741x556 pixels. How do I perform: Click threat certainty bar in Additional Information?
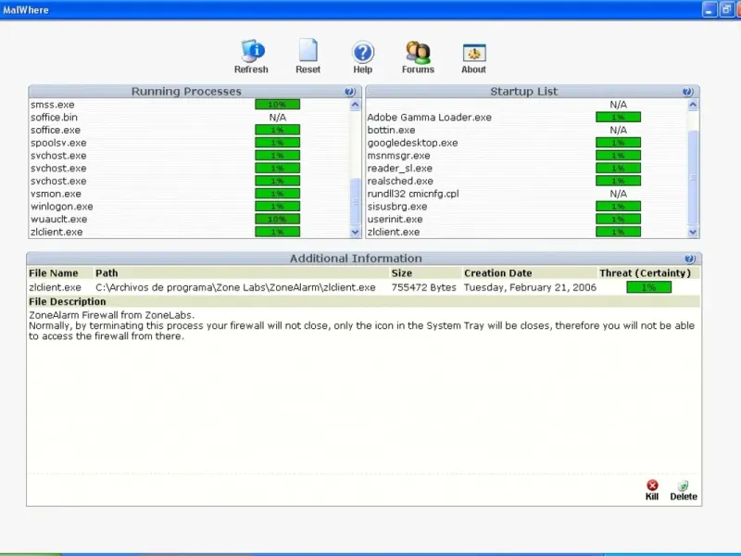point(649,287)
